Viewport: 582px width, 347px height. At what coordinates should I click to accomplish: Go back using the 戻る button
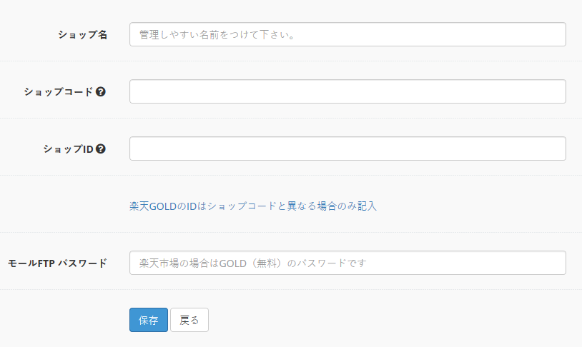[x=189, y=320]
